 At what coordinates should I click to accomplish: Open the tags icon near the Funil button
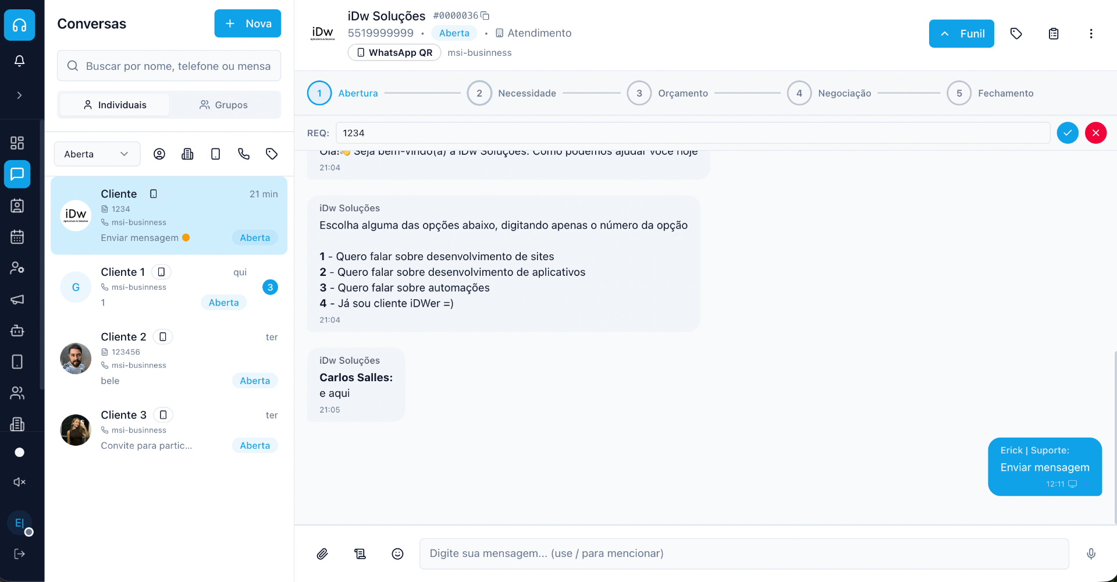click(x=1016, y=33)
